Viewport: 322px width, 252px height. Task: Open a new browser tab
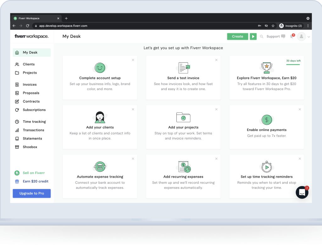click(66, 18)
